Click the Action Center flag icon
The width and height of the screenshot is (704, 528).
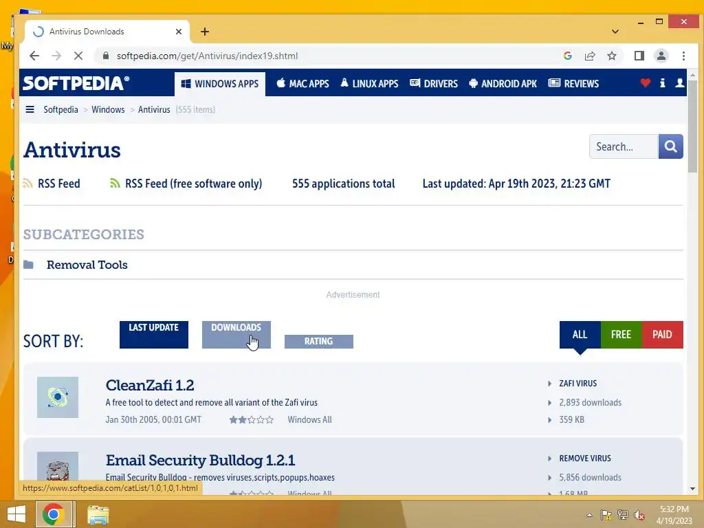click(x=606, y=515)
